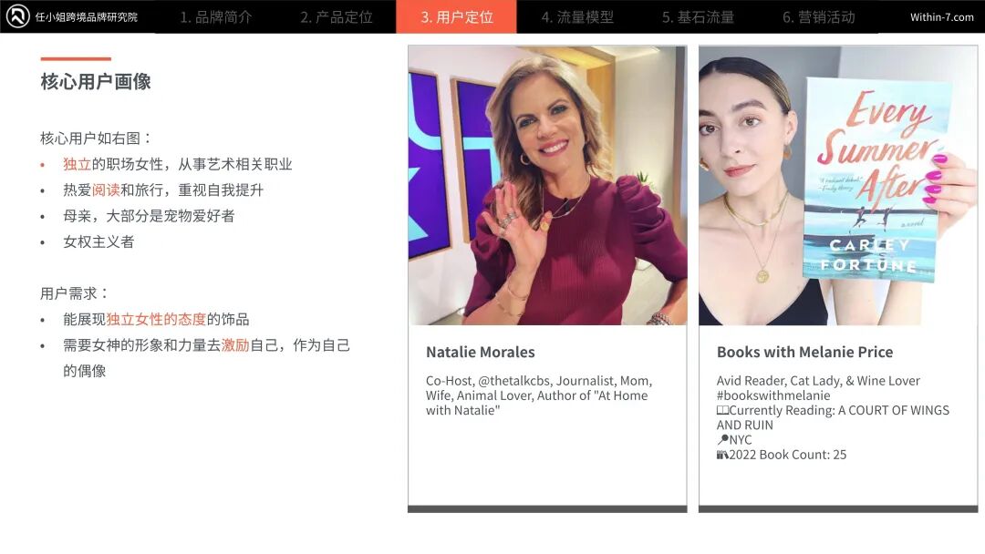Select the highlighted 3. 用户定位 tab

(x=456, y=16)
